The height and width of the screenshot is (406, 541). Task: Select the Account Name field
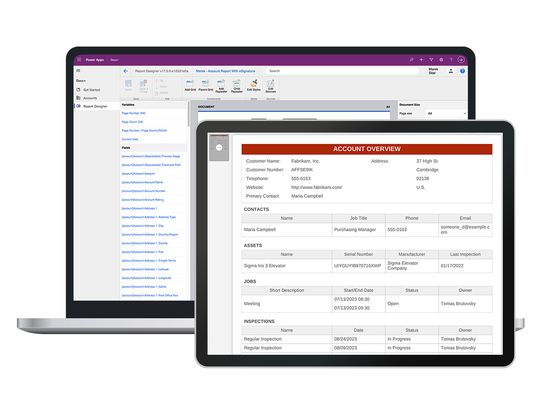[x=142, y=182]
